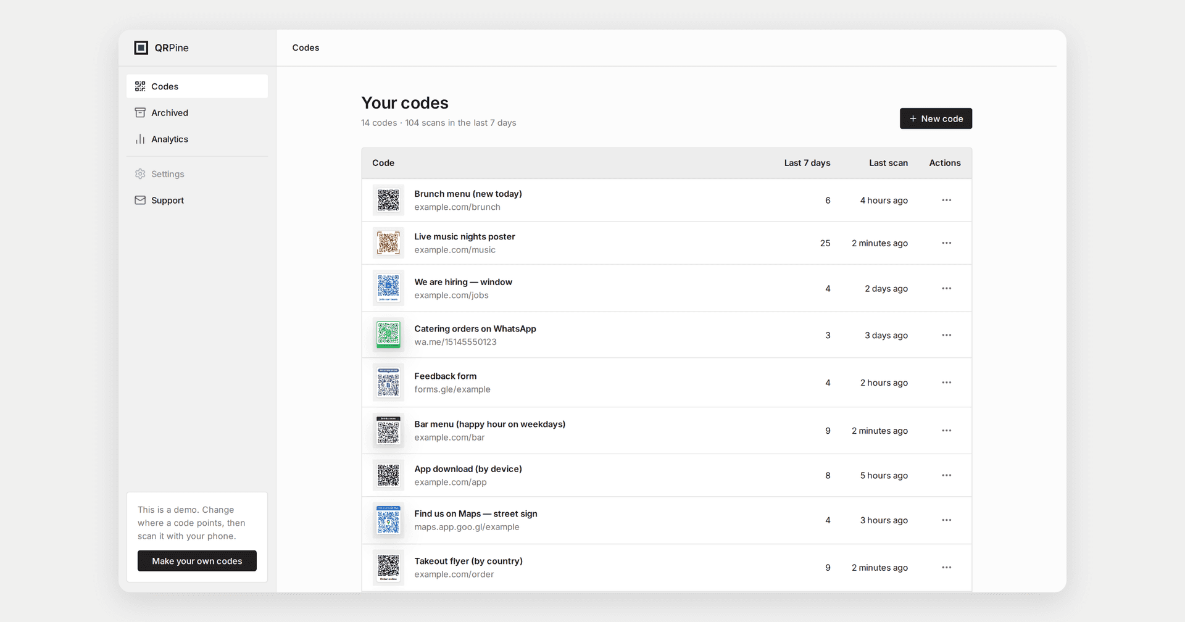Screen dimensions: 1185x622
Task: Click the 'wa.me/15145550123' URL text
Action: coord(455,342)
